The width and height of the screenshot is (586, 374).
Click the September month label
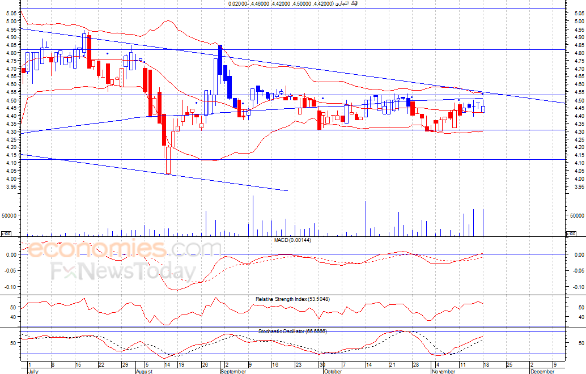pyautogui.click(x=233, y=371)
